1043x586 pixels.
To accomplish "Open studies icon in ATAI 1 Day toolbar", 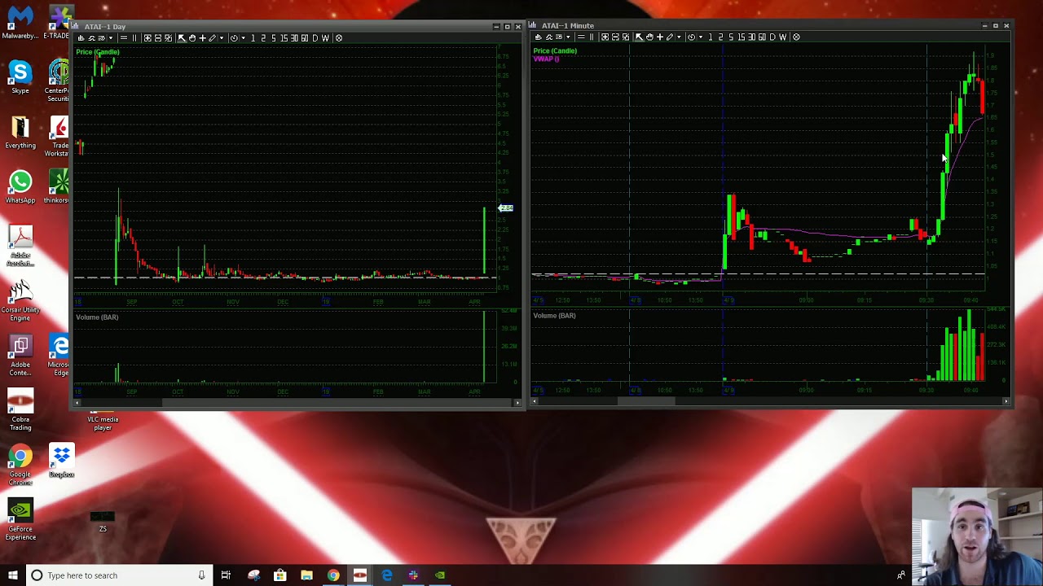I will pyautogui.click(x=92, y=37).
